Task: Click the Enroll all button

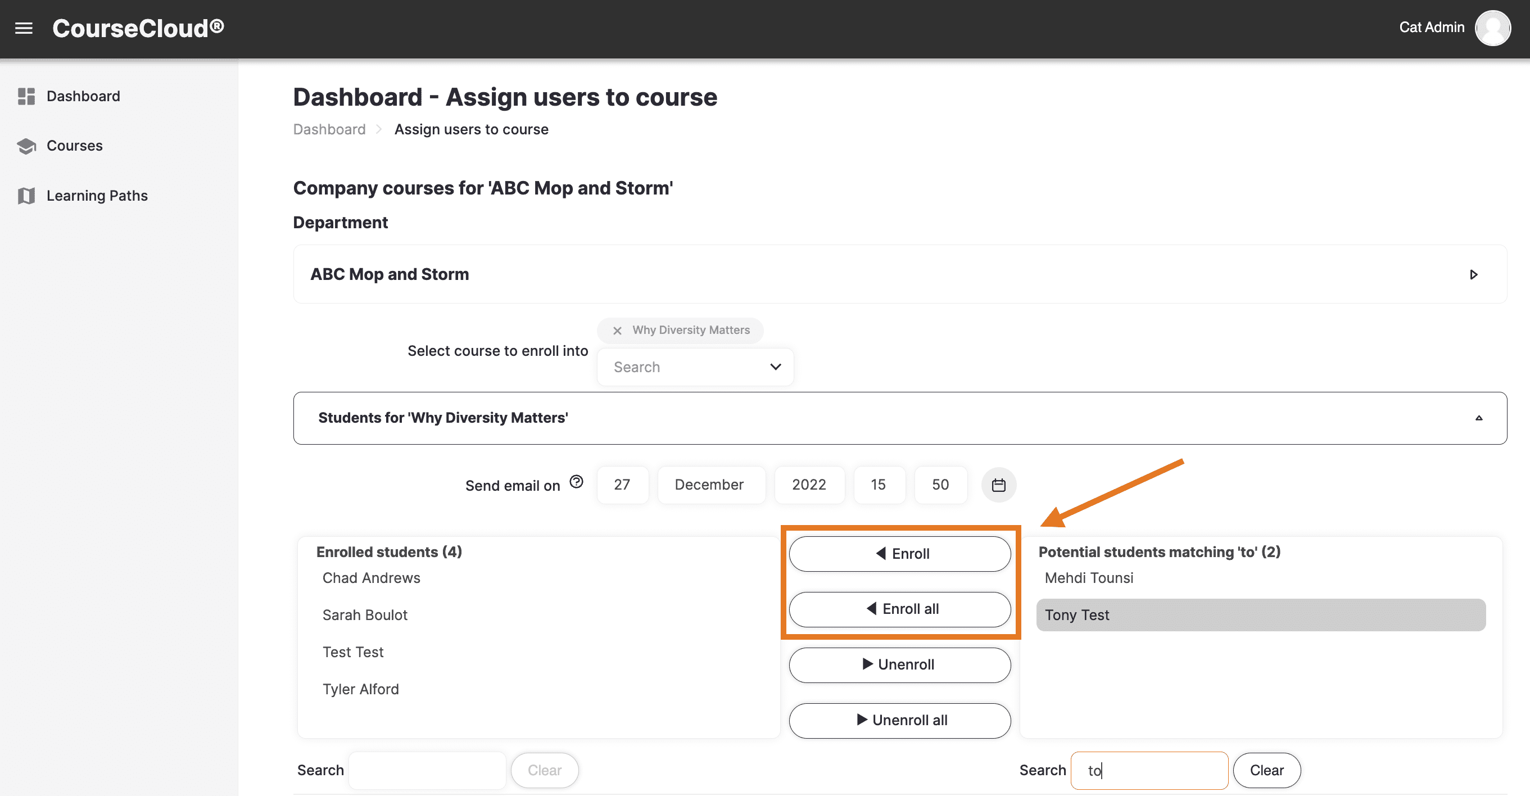Action: pos(899,609)
